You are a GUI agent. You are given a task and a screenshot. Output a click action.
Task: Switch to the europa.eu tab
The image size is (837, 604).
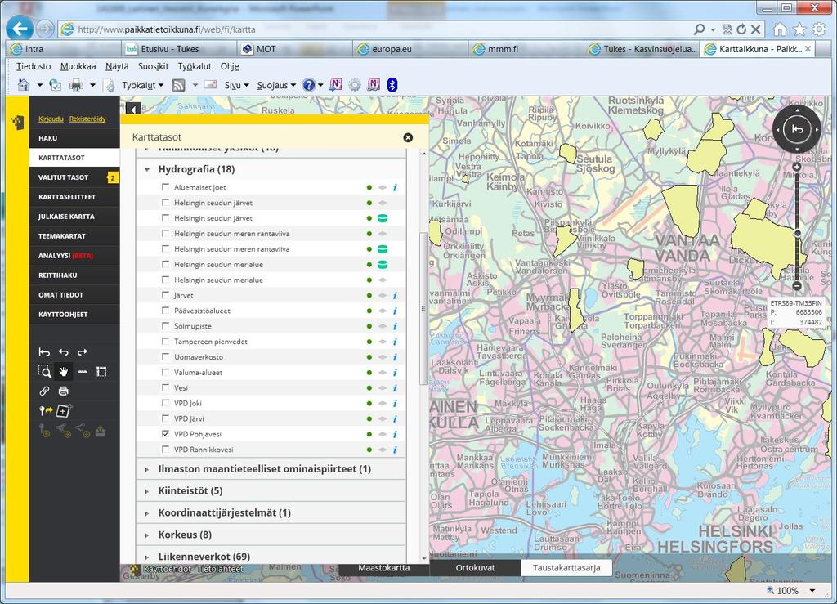pos(410,49)
